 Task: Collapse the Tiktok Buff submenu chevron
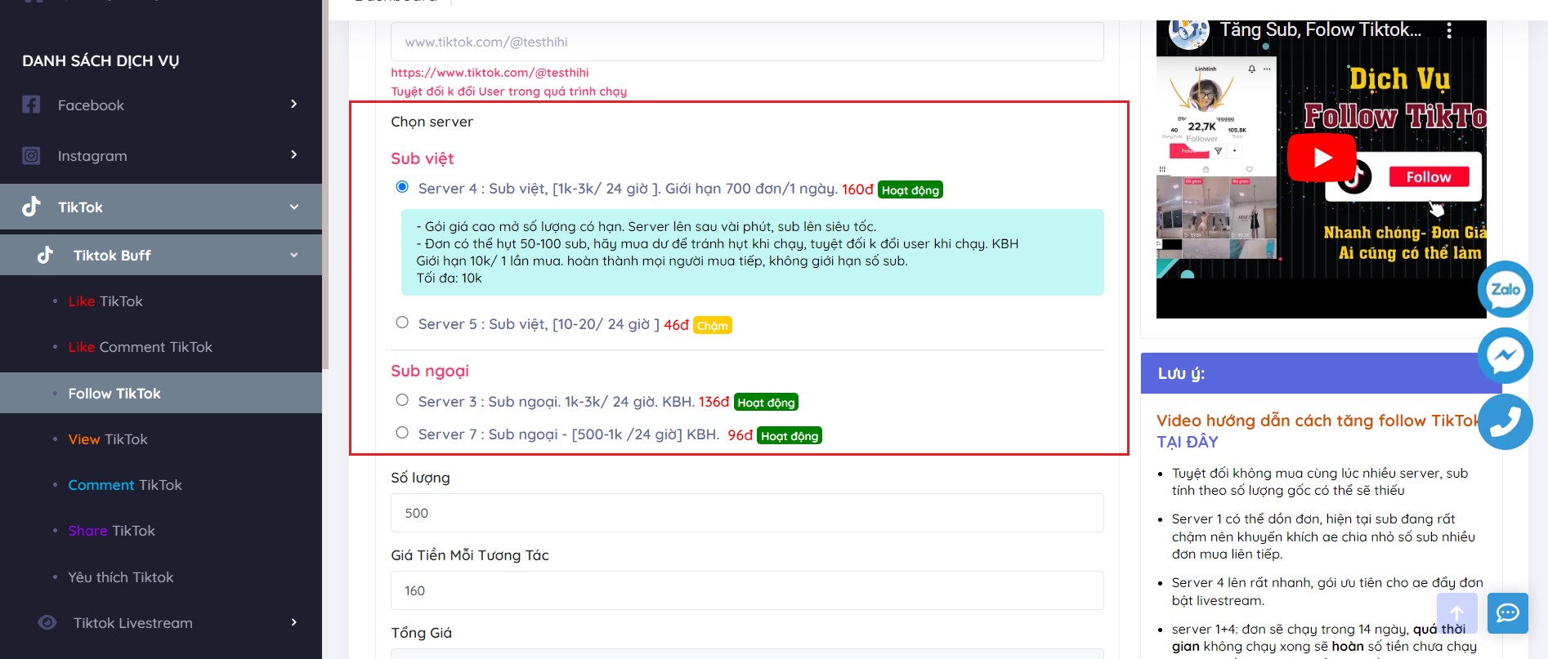(x=294, y=255)
